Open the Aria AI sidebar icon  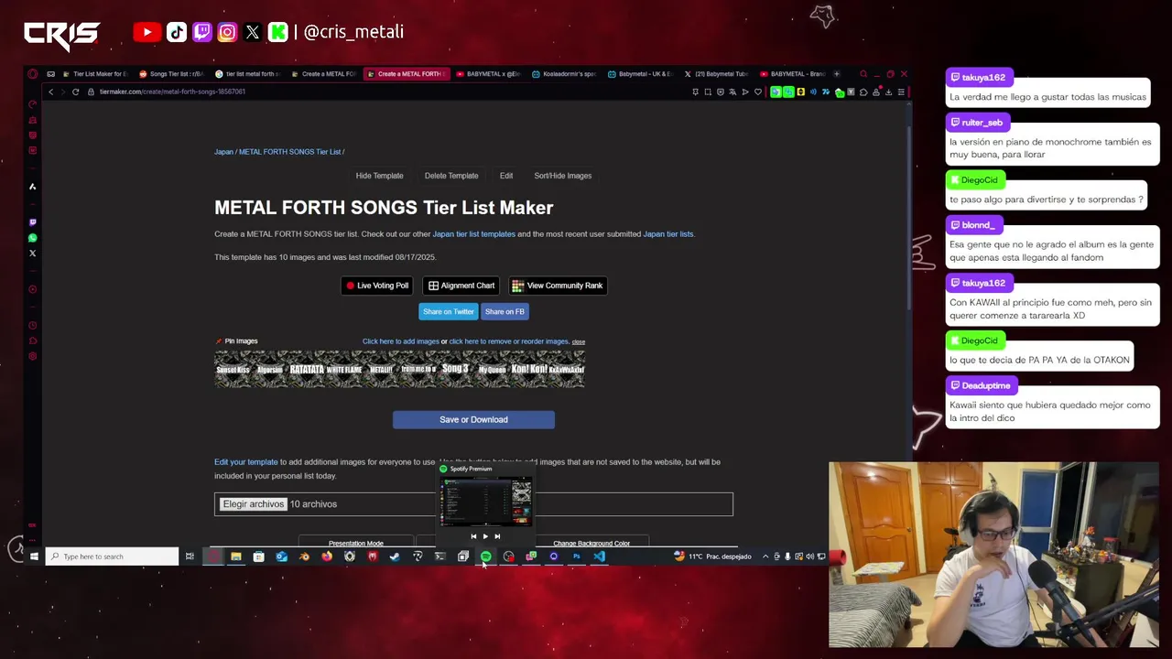(x=33, y=187)
